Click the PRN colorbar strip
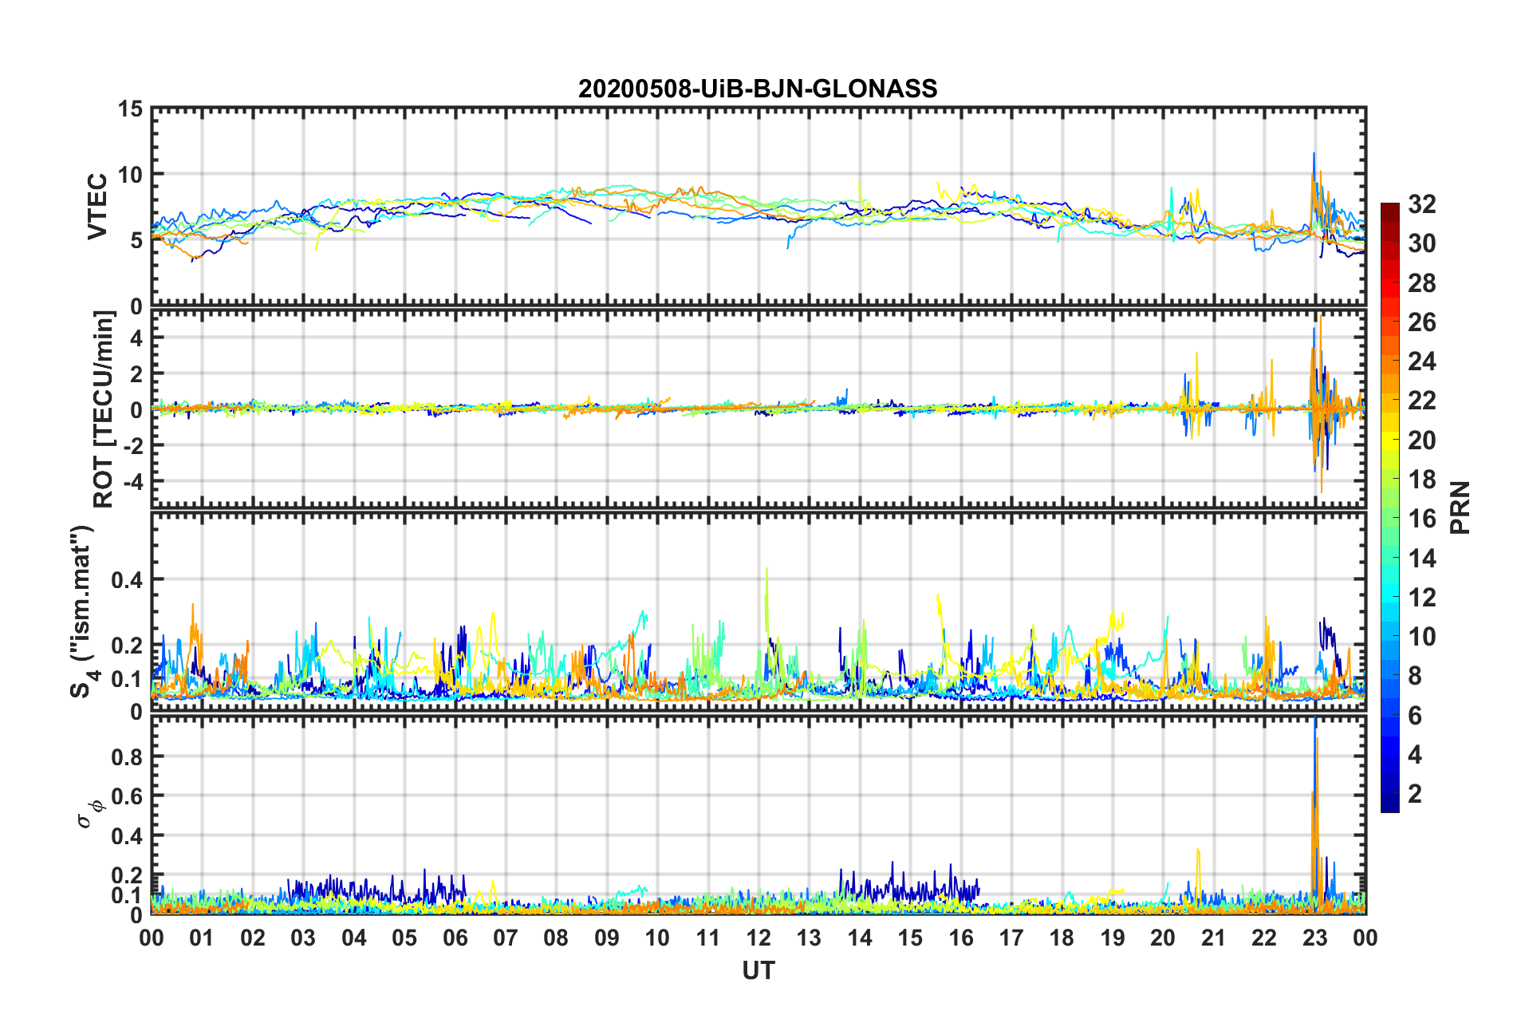Screen dimensions: 1517x1015 tap(1389, 507)
